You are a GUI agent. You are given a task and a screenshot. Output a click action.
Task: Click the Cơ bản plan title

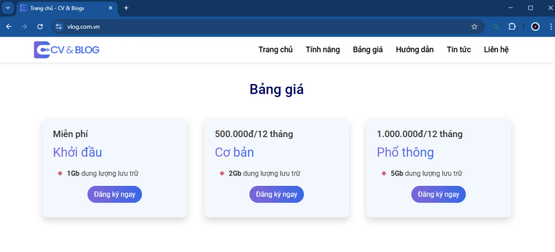pos(234,152)
